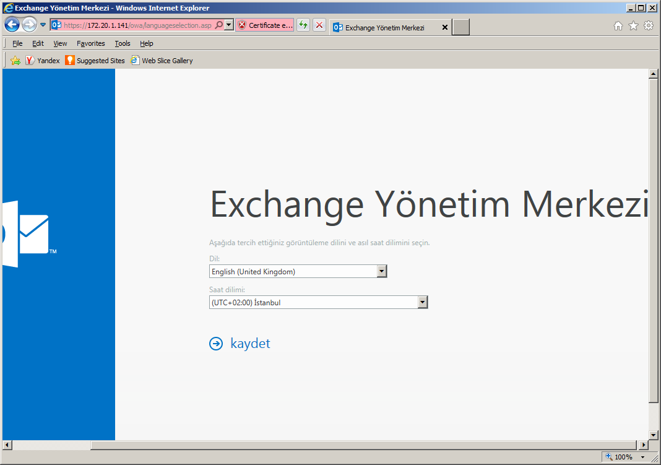Viewport: 661px width, 465px height.
Task: Open the Yandex favorite link
Action: 43,60
